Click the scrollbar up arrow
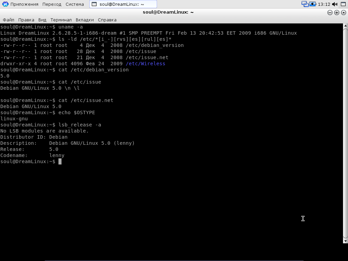This screenshot has width=348, height=261. pyautogui.click(x=346, y=26)
